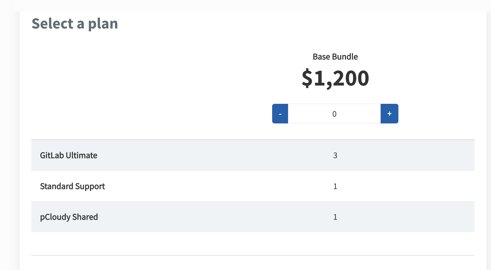Click pCloudy Shared quantity value 1
Screen dimensions: 491x270
tap(335, 217)
